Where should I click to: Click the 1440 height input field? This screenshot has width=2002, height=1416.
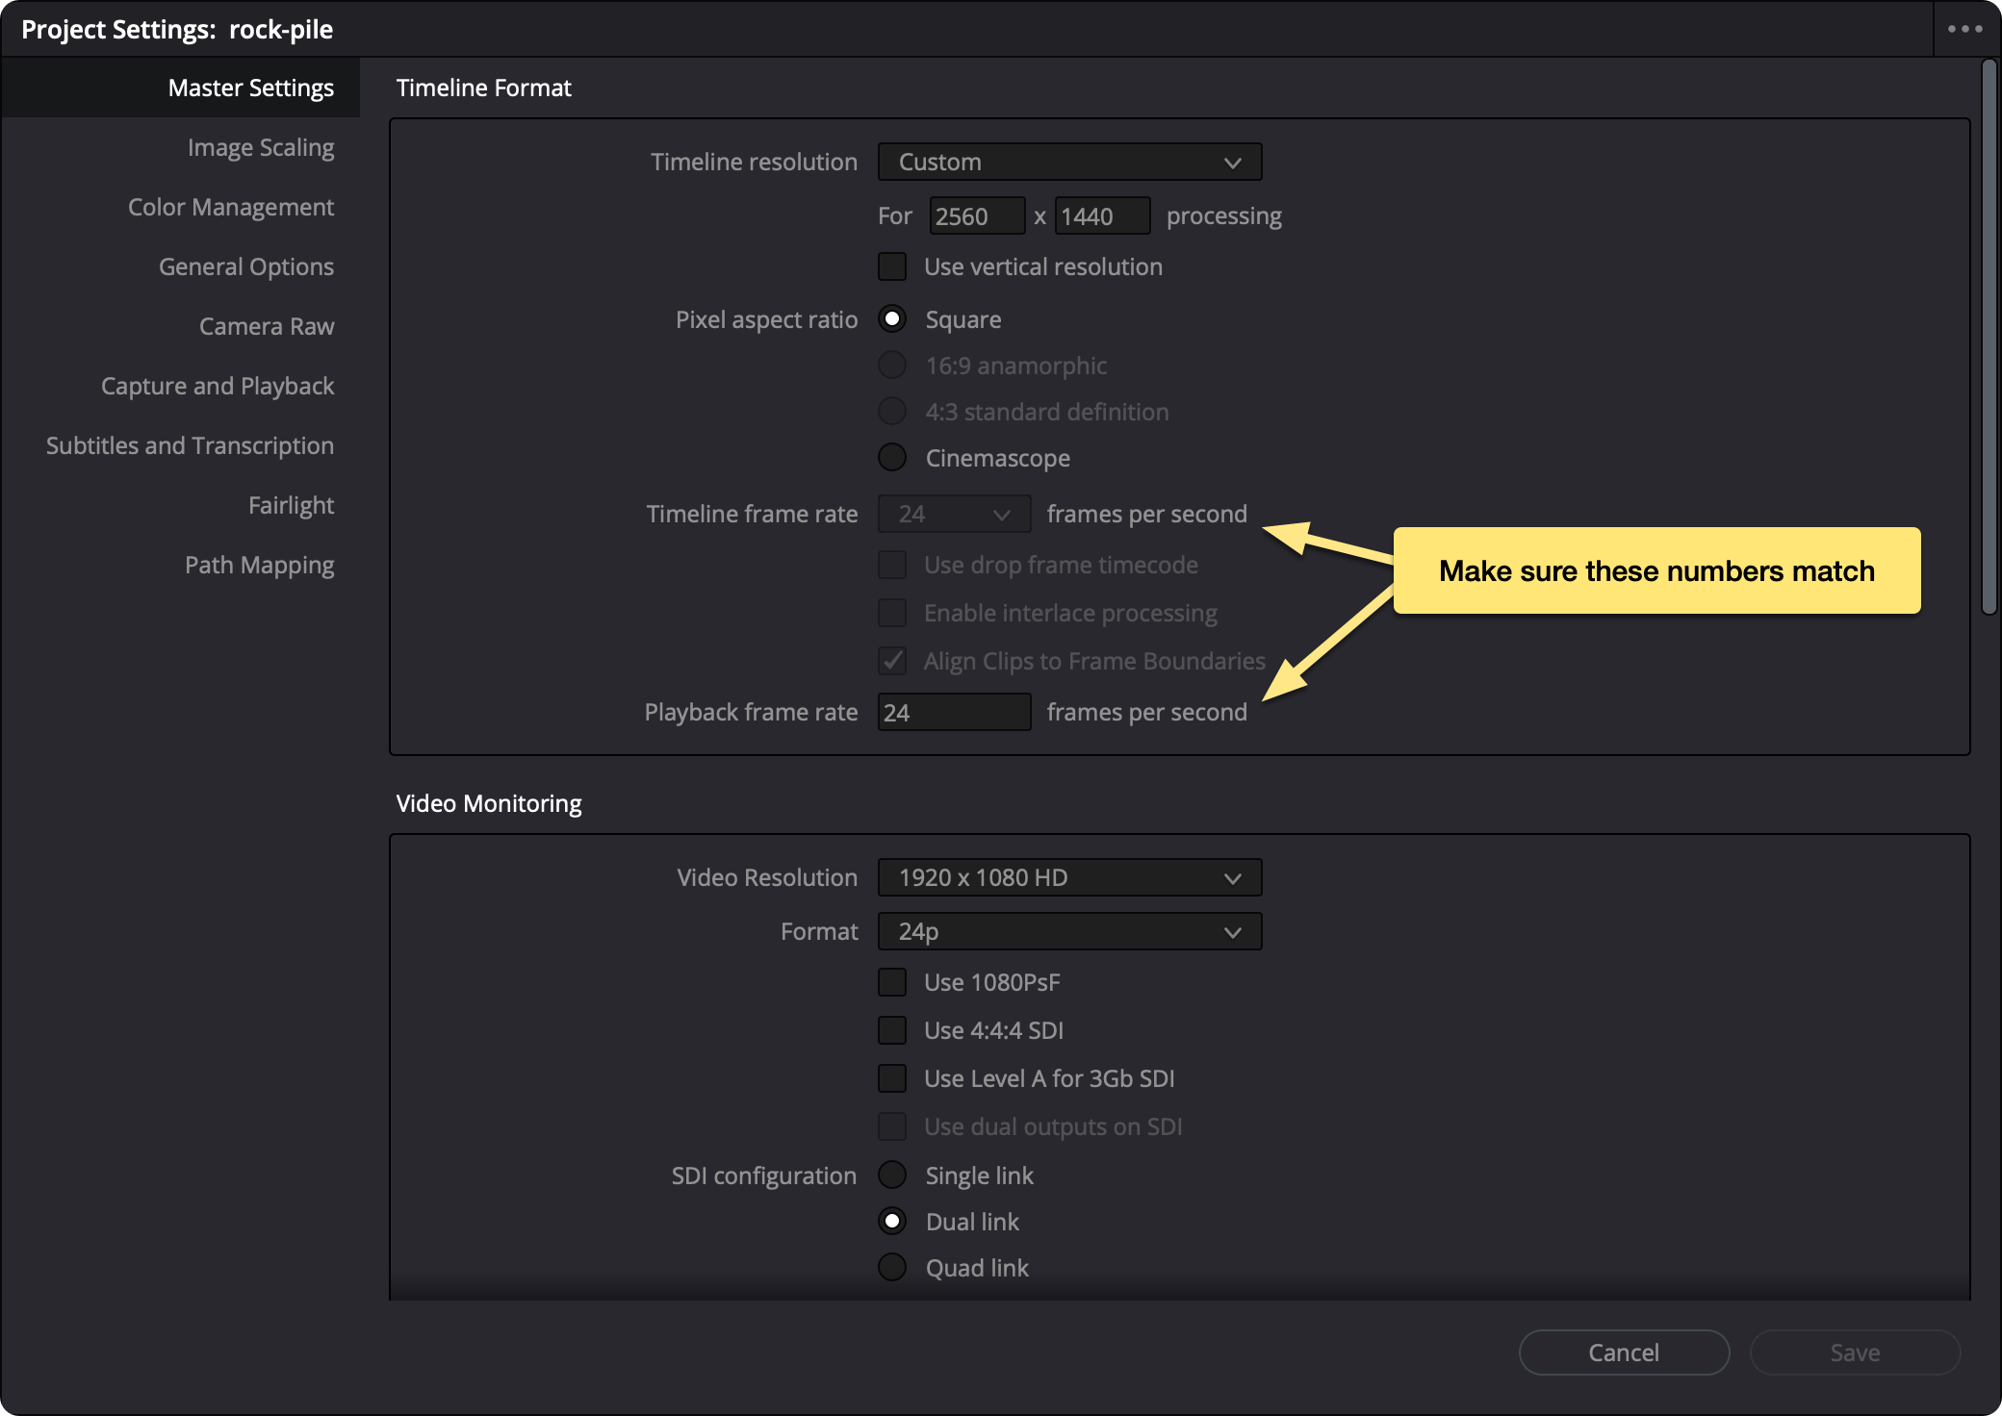coord(1102,215)
